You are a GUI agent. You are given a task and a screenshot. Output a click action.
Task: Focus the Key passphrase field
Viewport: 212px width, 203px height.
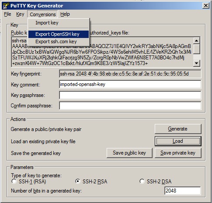[x=130, y=95]
